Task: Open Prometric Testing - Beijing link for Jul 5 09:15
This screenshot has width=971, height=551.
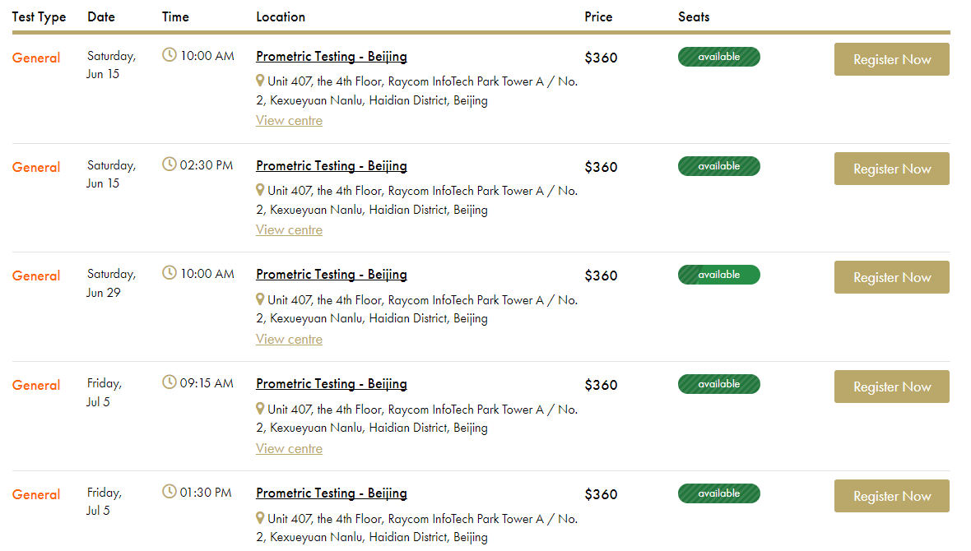Action: tap(331, 384)
